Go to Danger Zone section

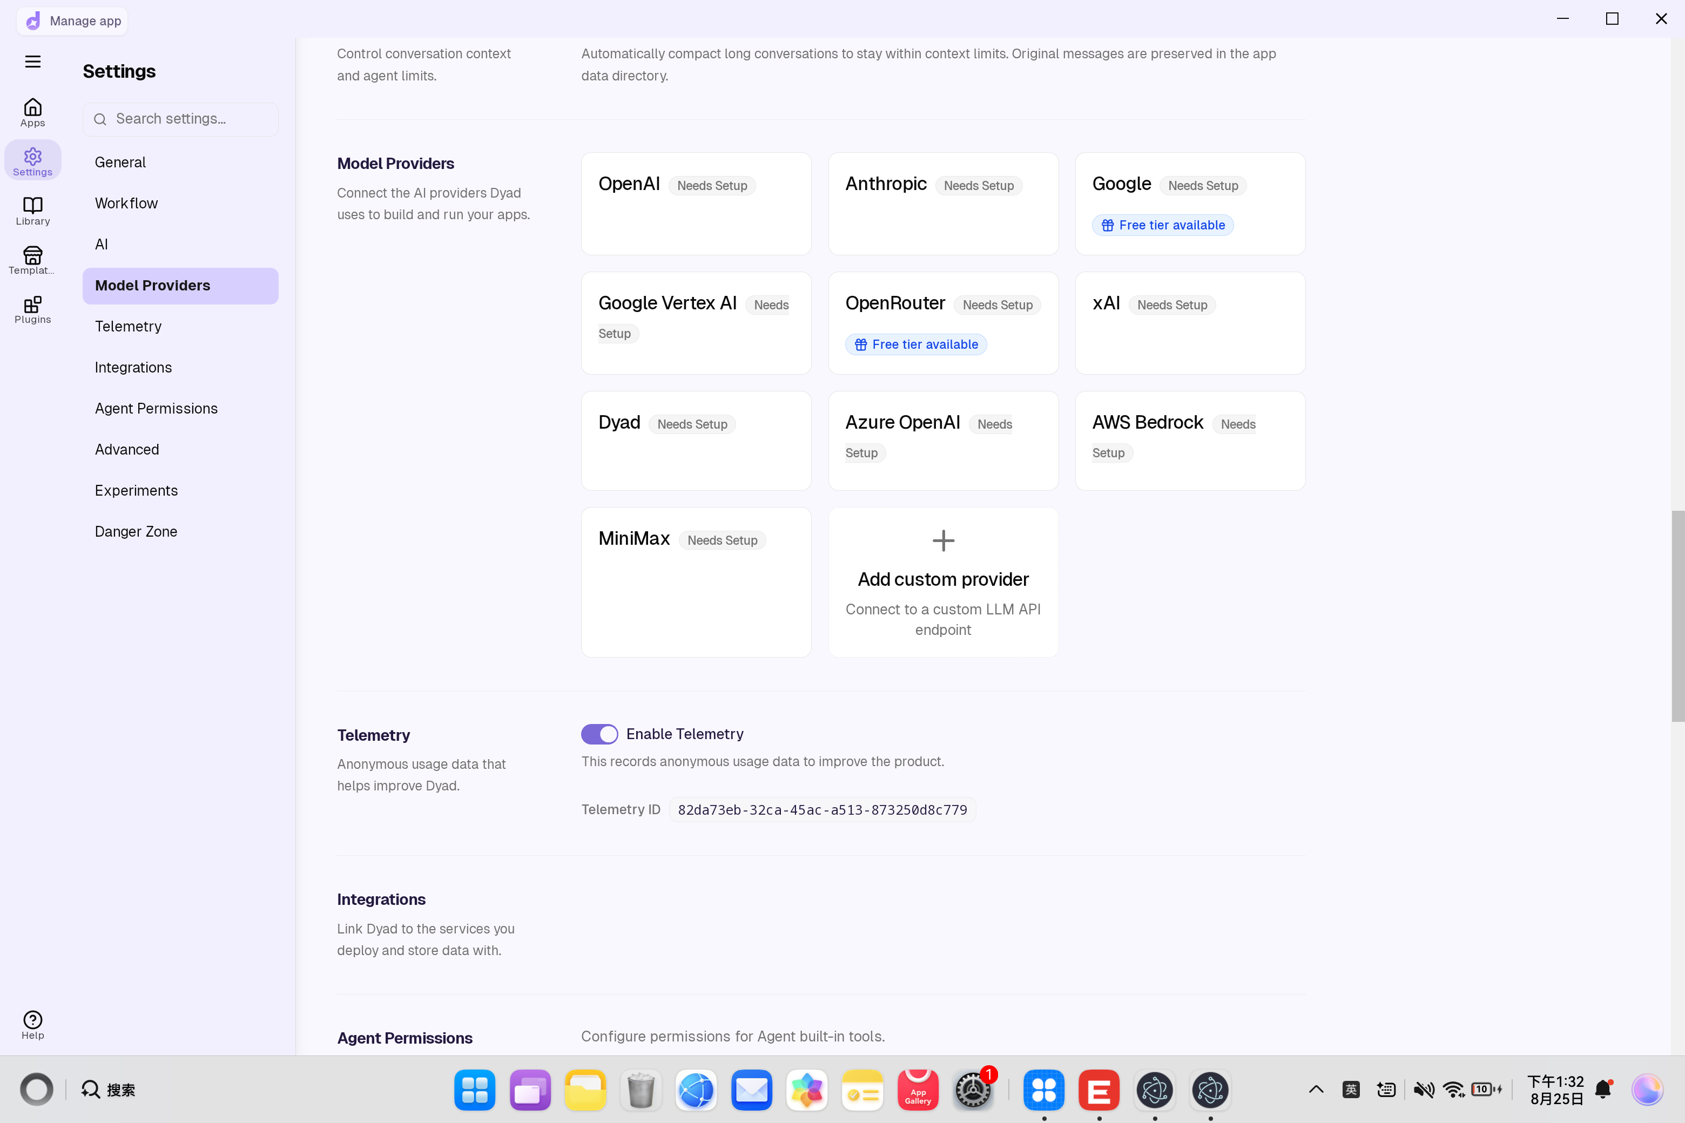click(180, 531)
